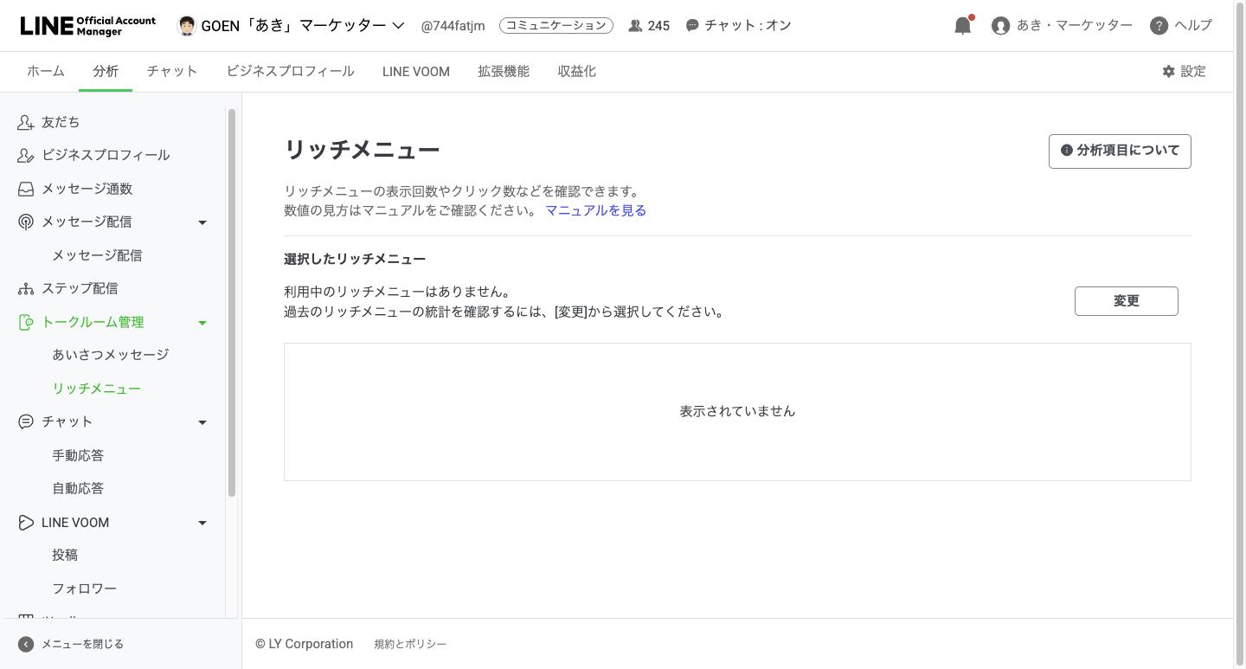Click the トークルーム管理 icon
Image resolution: width=1246 pixels, height=669 pixels.
pos(26,322)
